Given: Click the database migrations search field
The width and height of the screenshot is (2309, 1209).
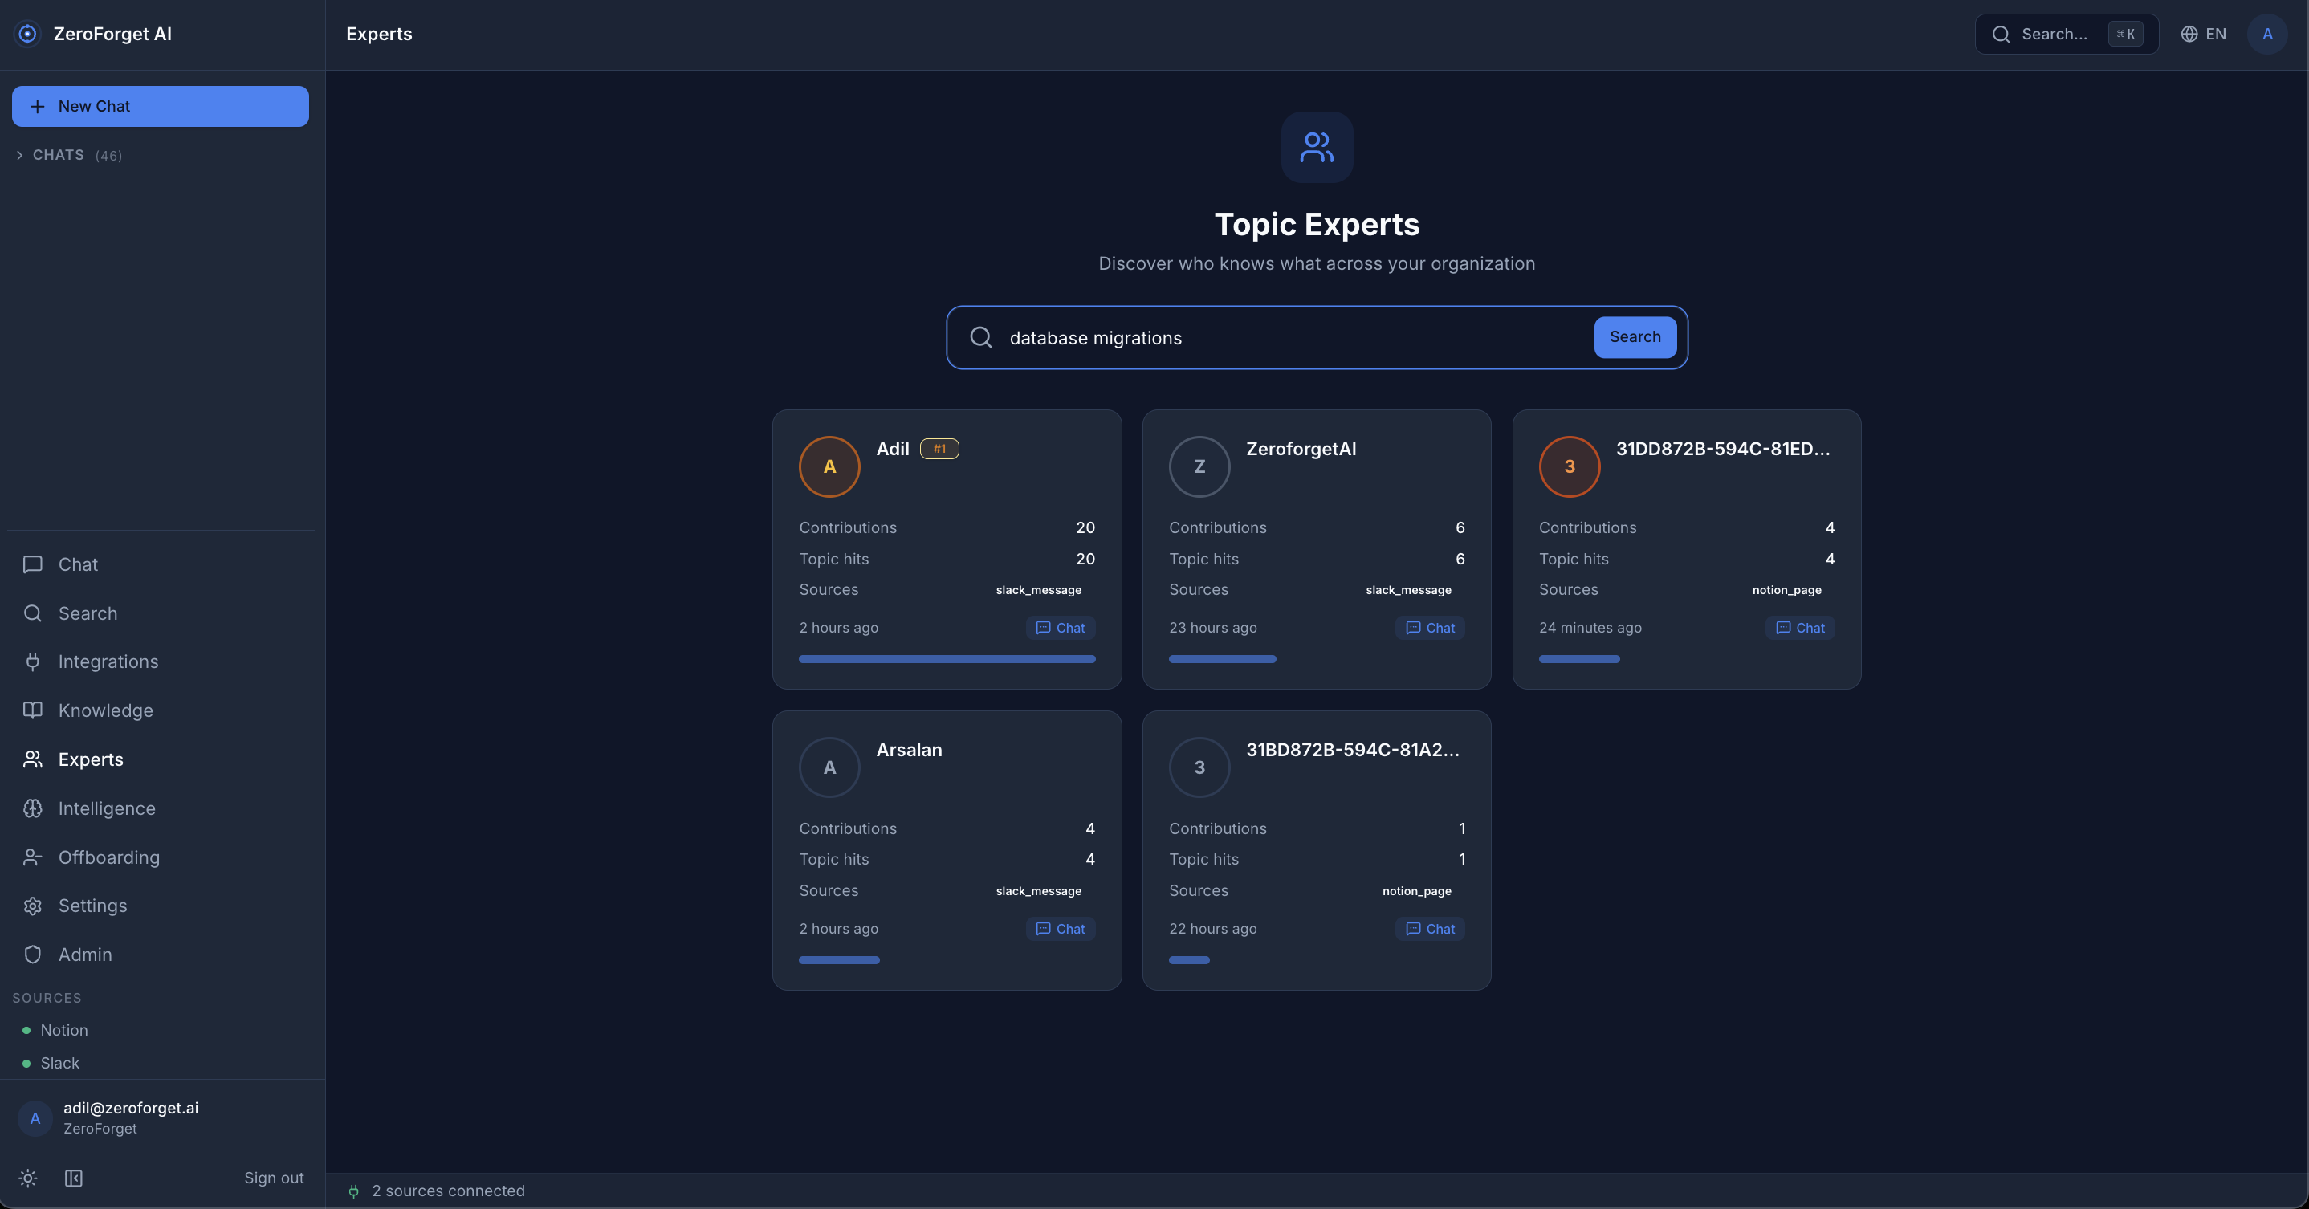Looking at the screenshot, I should click(1291, 338).
